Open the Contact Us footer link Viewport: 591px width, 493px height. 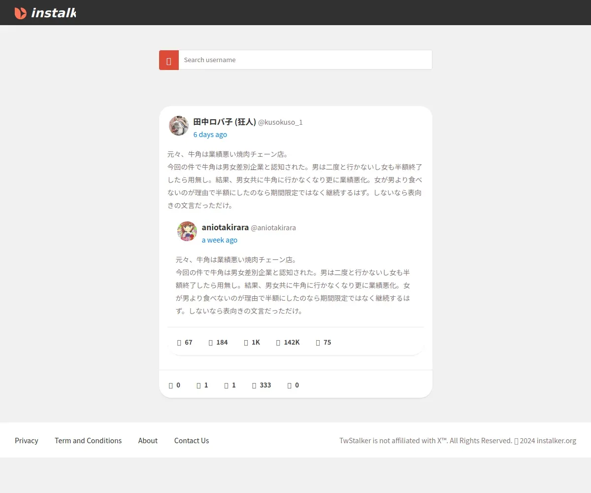pyautogui.click(x=192, y=441)
